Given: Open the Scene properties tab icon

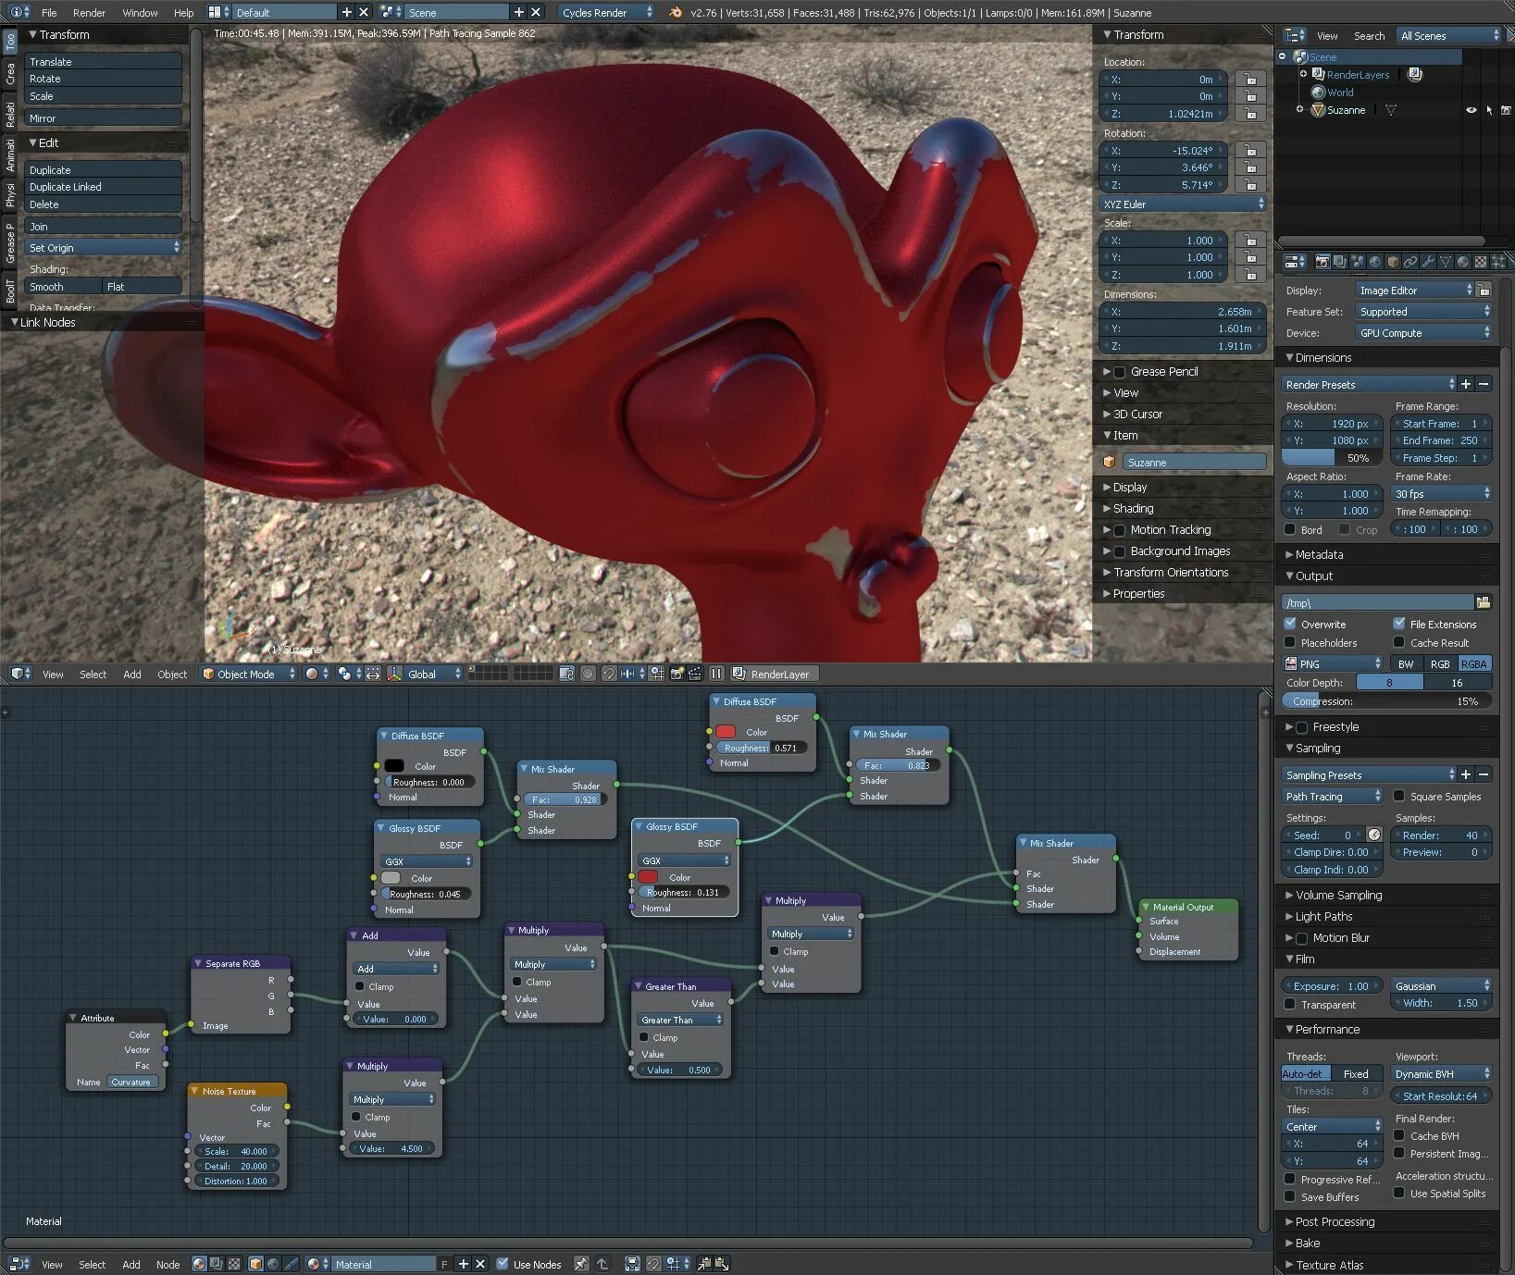Looking at the screenshot, I should (x=1358, y=262).
